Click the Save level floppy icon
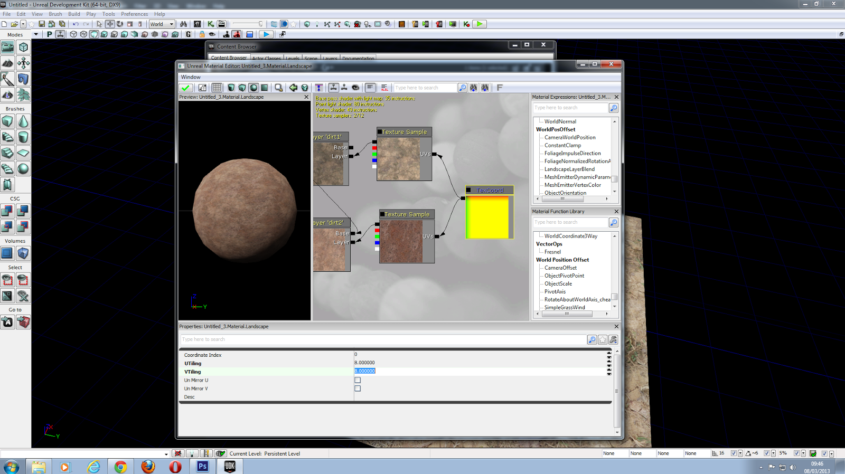This screenshot has width=845, height=474. coord(42,24)
